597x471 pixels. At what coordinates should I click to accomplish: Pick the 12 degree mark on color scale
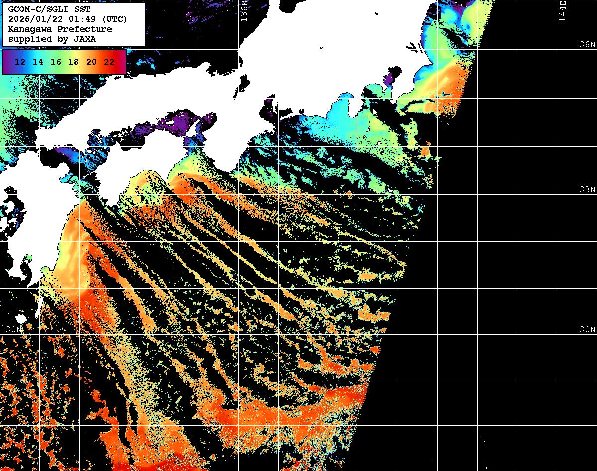[x=20, y=62]
